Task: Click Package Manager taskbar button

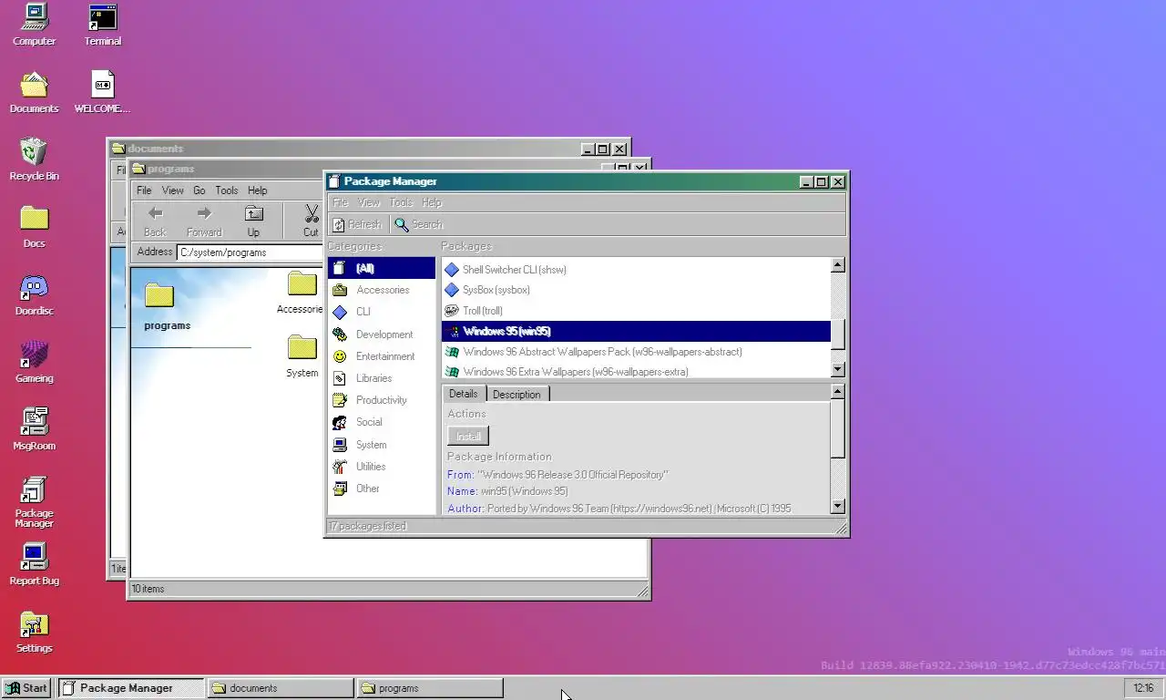Action: coord(131,688)
